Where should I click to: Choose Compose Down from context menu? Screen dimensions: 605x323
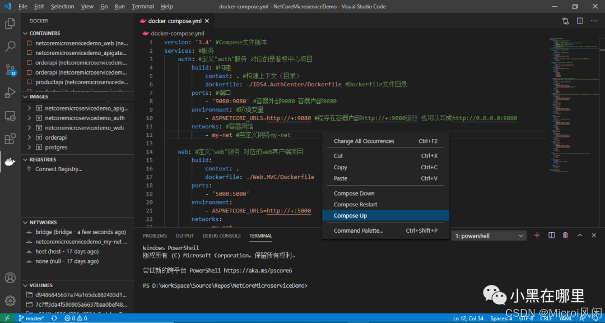pos(385,193)
